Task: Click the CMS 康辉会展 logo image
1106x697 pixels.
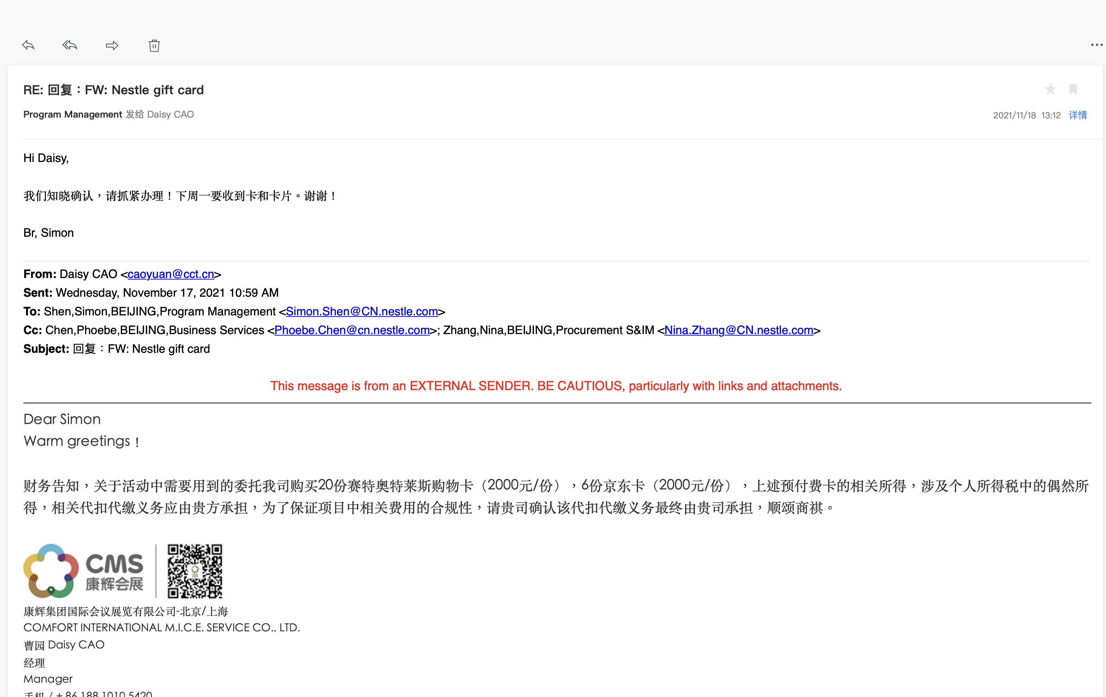Action: (x=83, y=571)
